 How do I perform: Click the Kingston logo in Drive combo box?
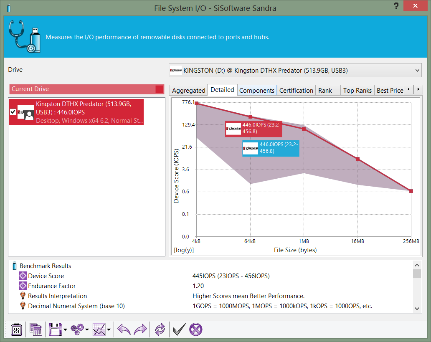[176, 71]
